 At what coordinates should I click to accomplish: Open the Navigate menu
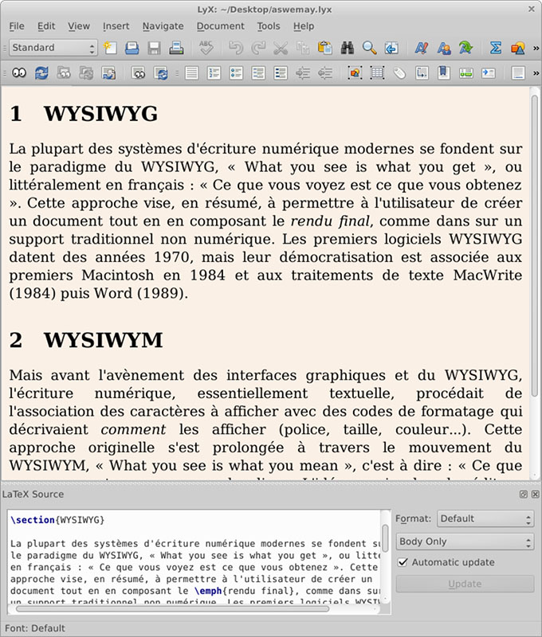pos(163,26)
